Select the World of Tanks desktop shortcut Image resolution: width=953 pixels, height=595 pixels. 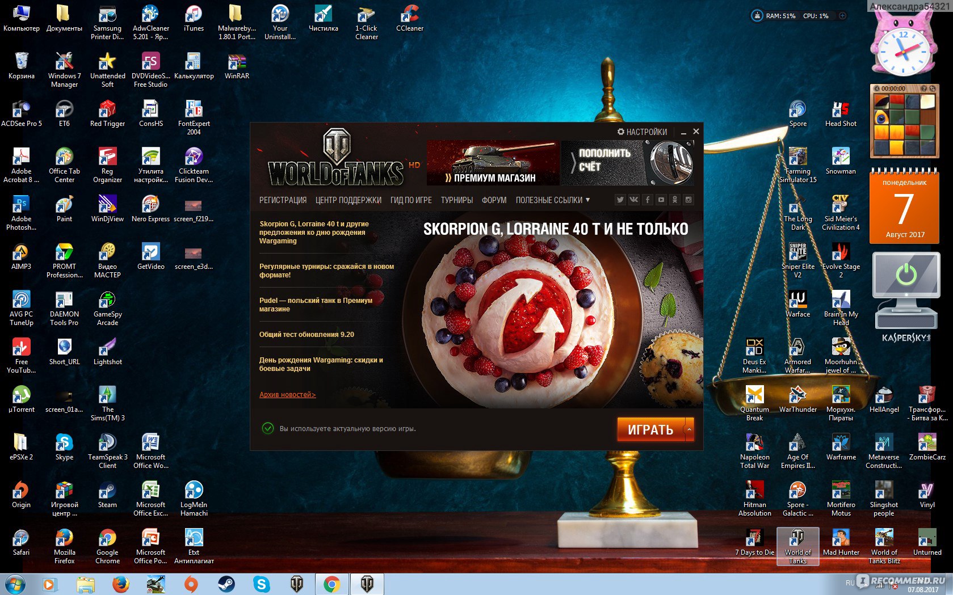[797, 546]
